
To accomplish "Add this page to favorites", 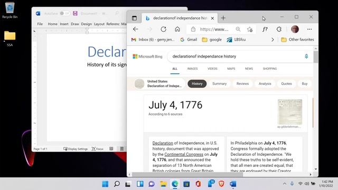I will pos(250,30).
